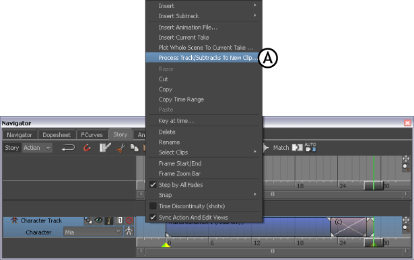Select the razor scissors tool icon
Viewport: 414px width, 260px height.
pos(121,148)
